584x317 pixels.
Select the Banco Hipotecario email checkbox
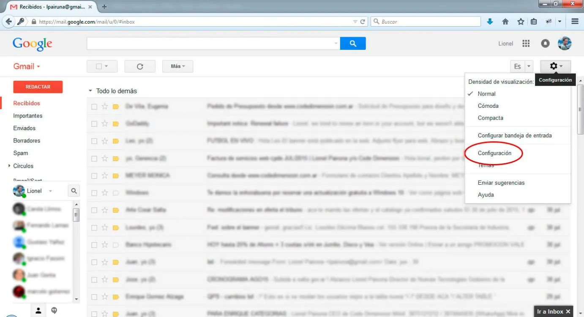click(x=94, y=245)
